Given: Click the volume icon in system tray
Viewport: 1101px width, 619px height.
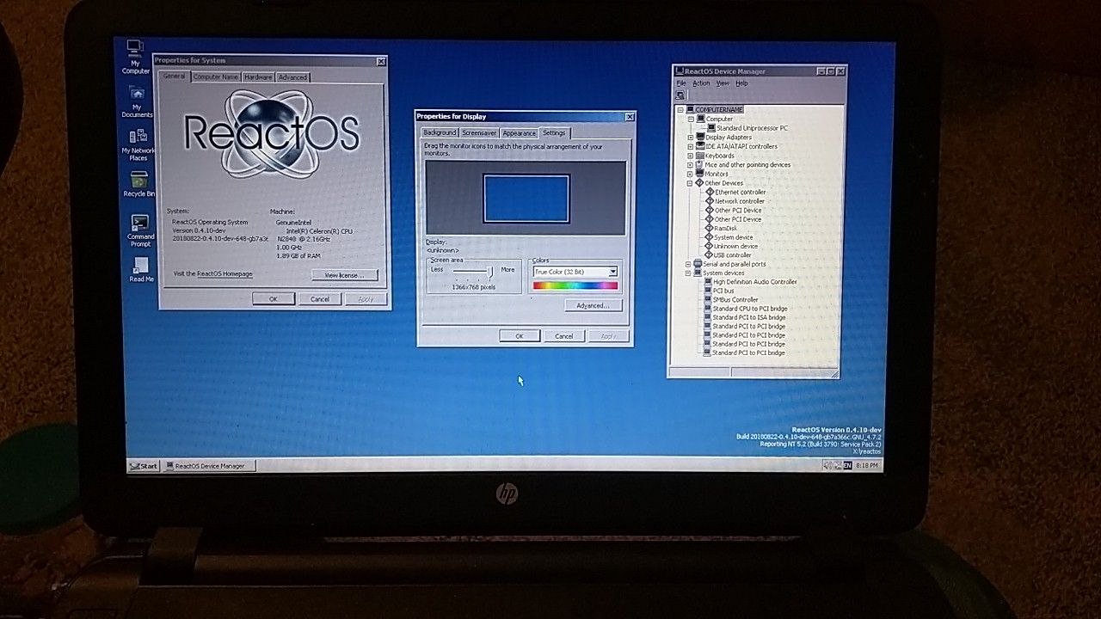Looking at the screenshot, I should [827, 465].
